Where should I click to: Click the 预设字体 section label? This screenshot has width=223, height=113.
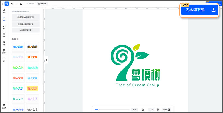click(15, 39)
